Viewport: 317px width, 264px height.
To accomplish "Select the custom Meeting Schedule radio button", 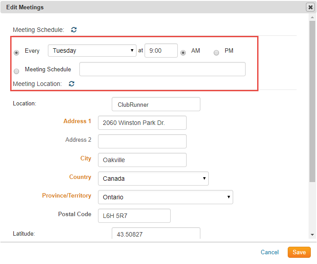I will pos(16,71).
